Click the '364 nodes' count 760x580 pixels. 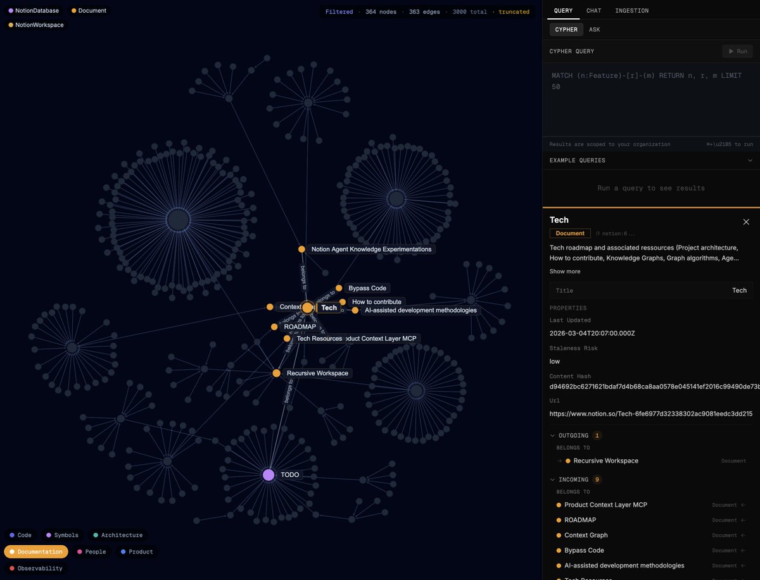pyautogui.click(x=381, y=12)
